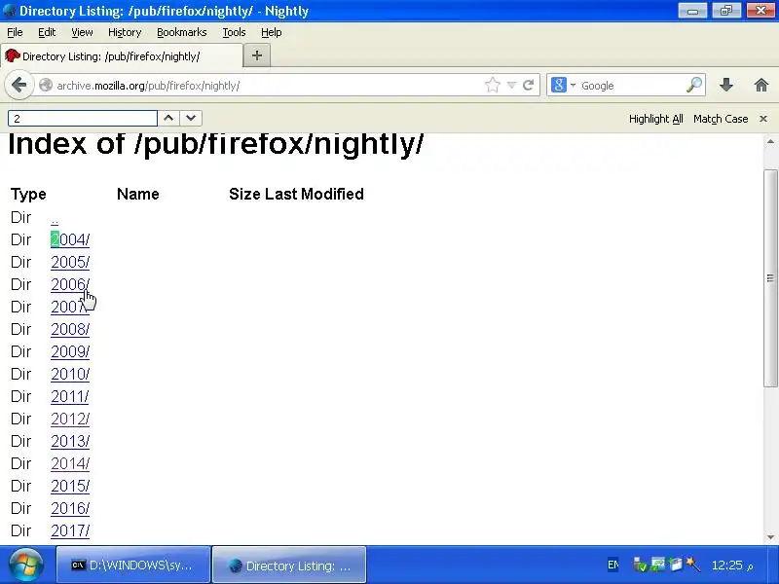Open the Bookmarks menu
Image resolution: width=779 pixels, height=584 pixels.
click(x=182, y=32)
